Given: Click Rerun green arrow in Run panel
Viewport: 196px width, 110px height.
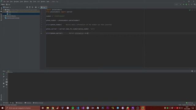Looking at the screenshot, I should 4,74.
